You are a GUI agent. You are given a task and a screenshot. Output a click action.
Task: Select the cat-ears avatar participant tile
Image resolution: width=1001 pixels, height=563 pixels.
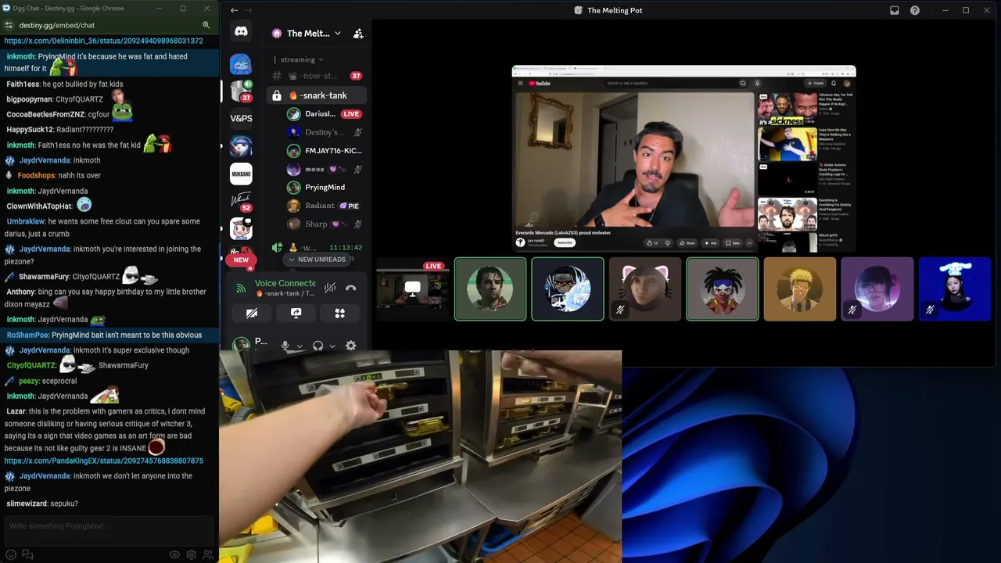[645, 289]
